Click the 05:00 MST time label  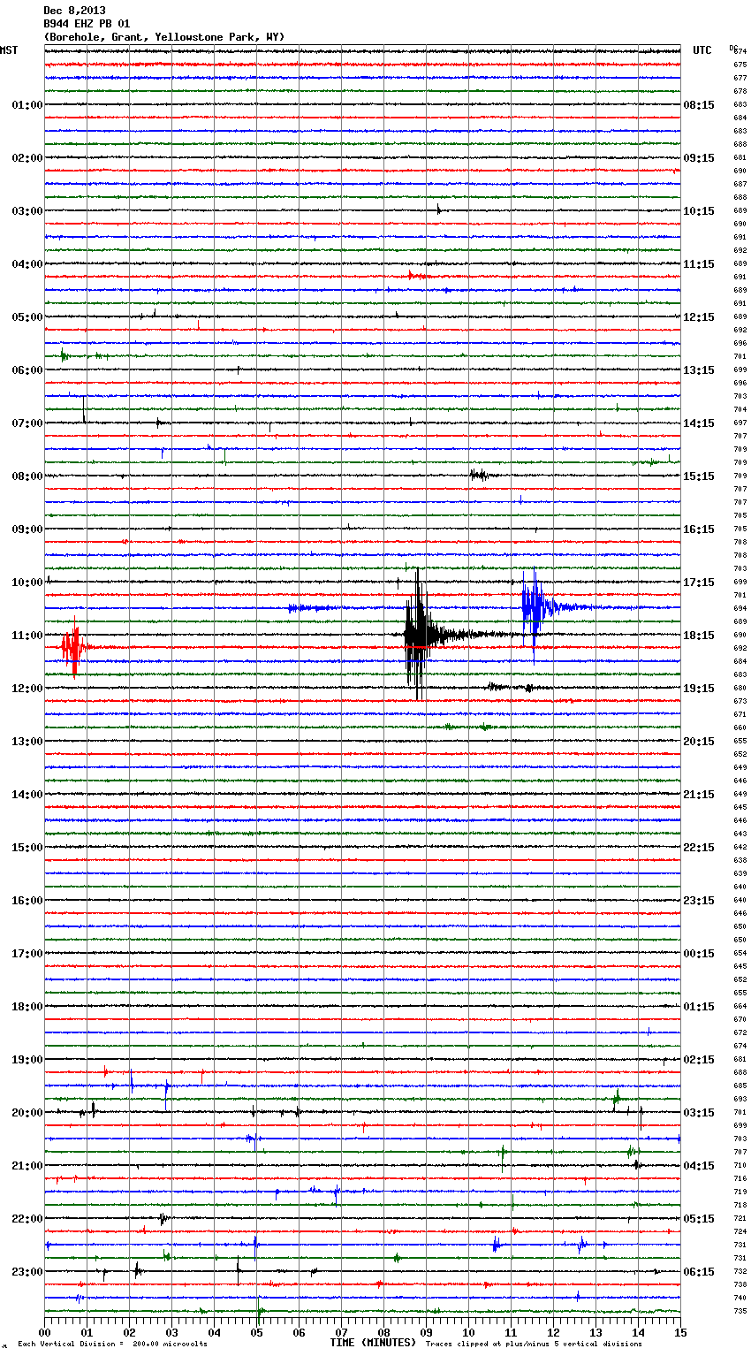[x=27, y=317]
